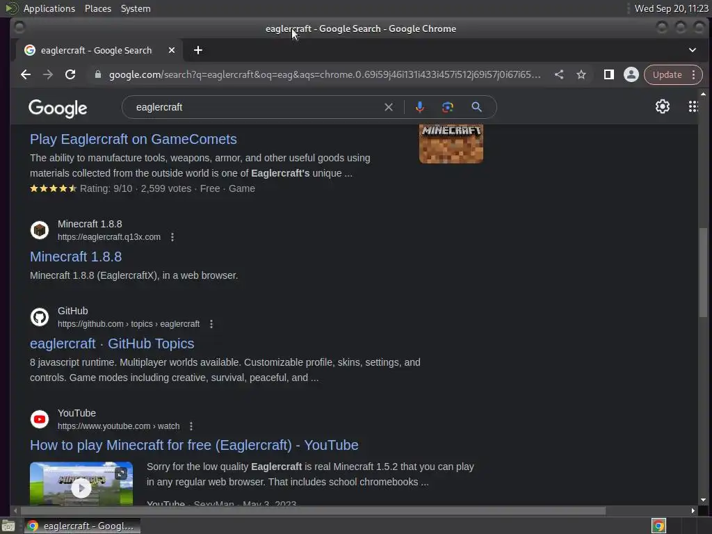This screenshot has height=534, width=712.
Task: Click the horizontal scrollbar thumb
Action: (x=312, y=510)
